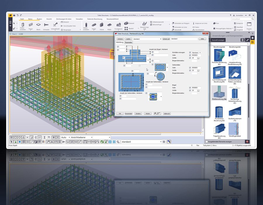Click the Laden button in dialog

pyautogui.click(x=128, y=39)
